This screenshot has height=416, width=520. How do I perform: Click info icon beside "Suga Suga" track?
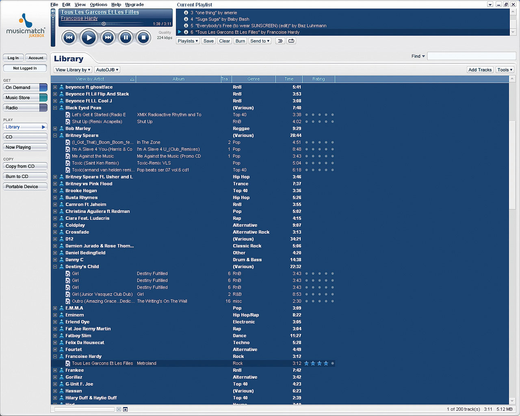pos(186,19)
